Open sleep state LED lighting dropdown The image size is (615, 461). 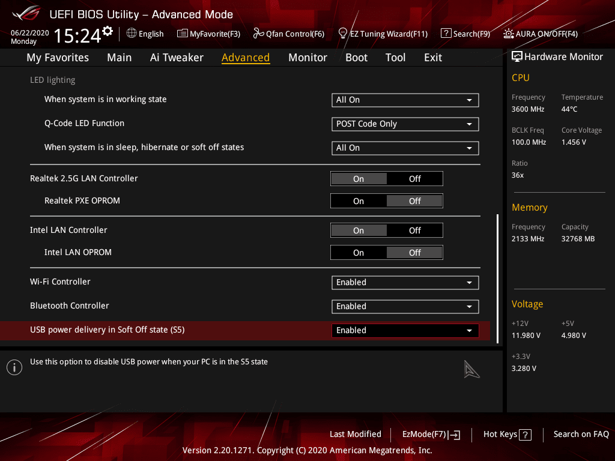[405, 148]
